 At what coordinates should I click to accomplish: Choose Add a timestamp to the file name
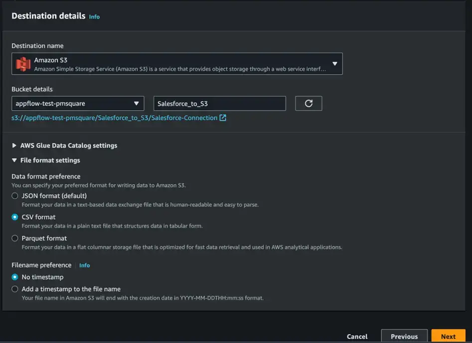point(15,289)
